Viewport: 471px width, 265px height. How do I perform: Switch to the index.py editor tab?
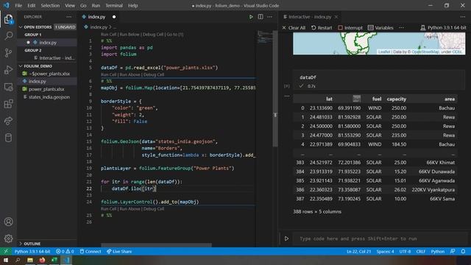[x=96, y=17]
